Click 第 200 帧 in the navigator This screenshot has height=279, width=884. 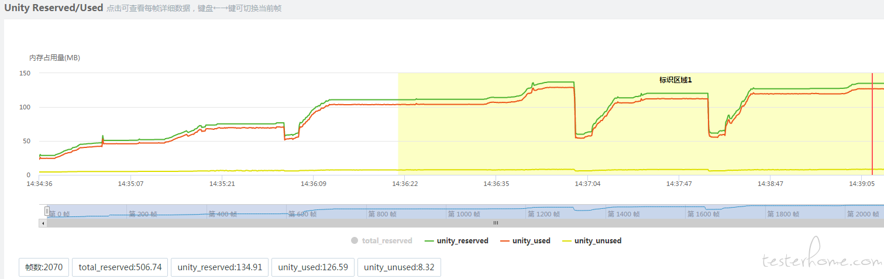(x=143, y=214)
